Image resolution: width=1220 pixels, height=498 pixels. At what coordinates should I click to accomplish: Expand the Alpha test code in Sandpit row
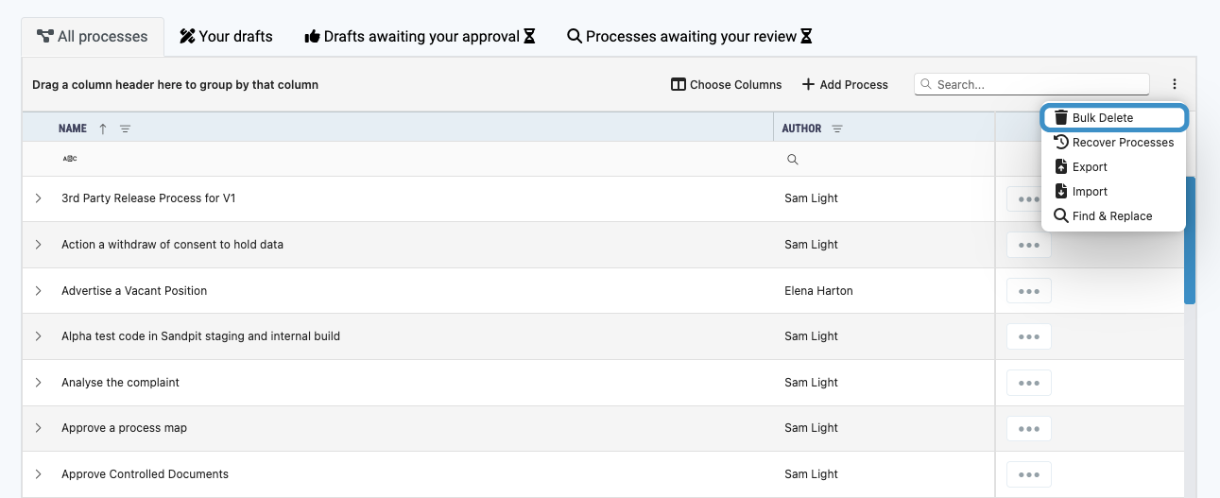39,336
